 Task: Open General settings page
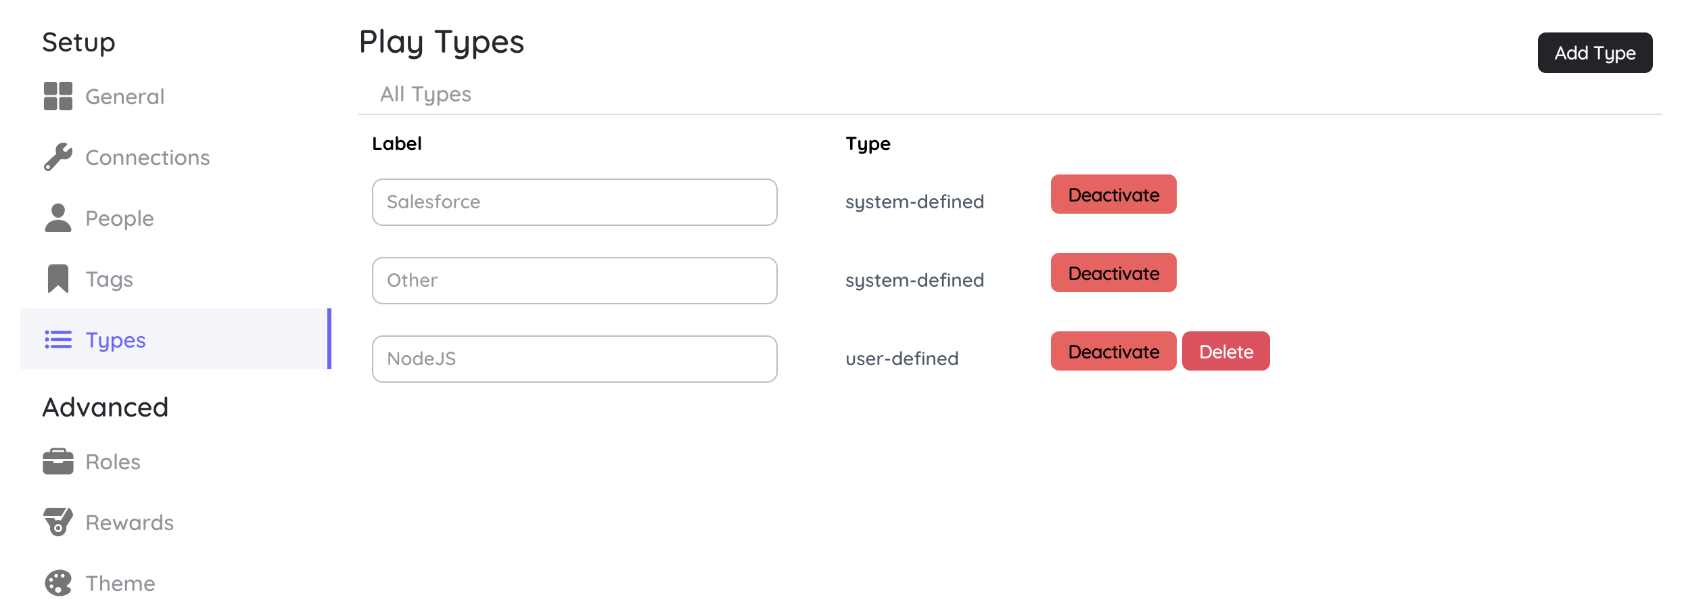coord(176,96)
